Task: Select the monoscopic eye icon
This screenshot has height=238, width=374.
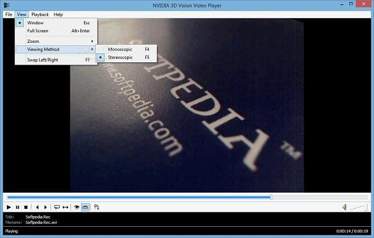Action: pyautogui.click(x=77, y=208)
